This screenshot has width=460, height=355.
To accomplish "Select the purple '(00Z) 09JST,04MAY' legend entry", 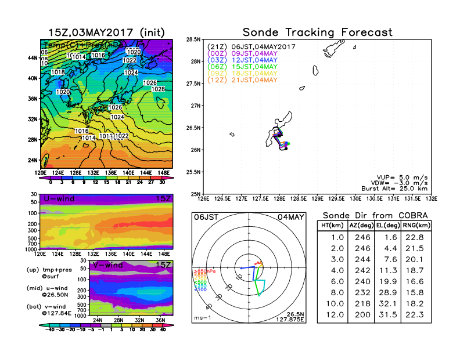I will [242, 53].
